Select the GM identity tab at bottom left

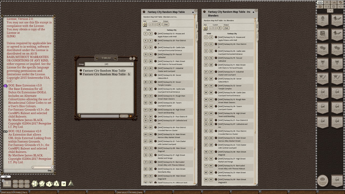pyautogui.click(x=6, y=177)
